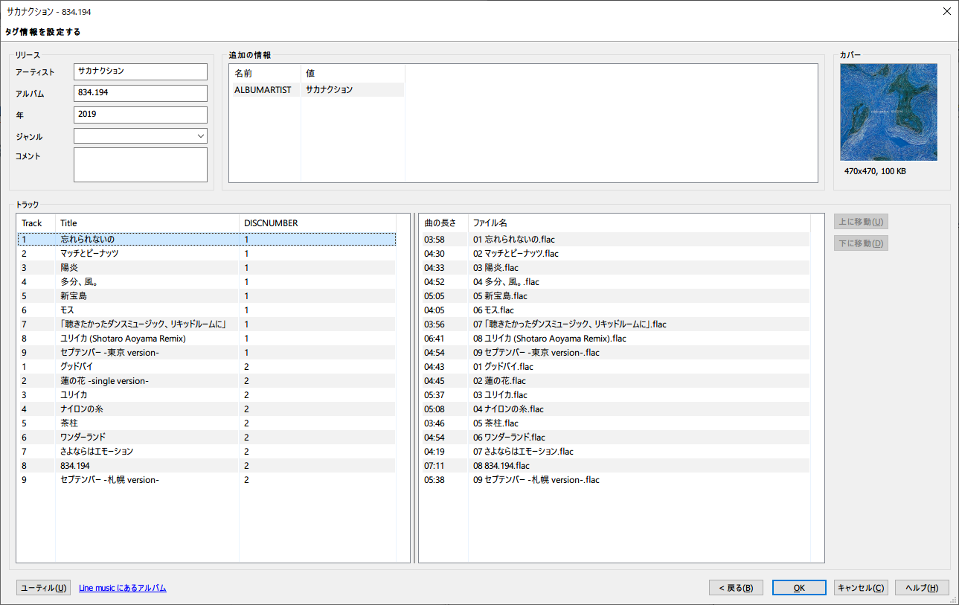Viewport: 959px width, 605px height.
Task: Select file 05 茶柱.flac
Action: click(495, 423)
